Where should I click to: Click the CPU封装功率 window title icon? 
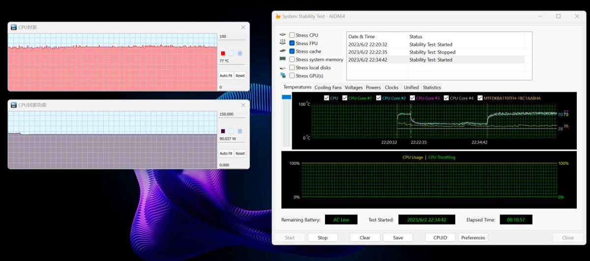click(14, 105)
